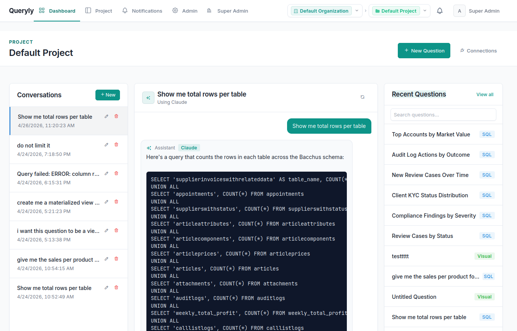
Task: Delete the "do not limit it" conversation
Action: click(116, 144)
